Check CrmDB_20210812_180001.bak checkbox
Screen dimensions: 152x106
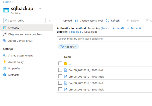(x=60, y=89)
